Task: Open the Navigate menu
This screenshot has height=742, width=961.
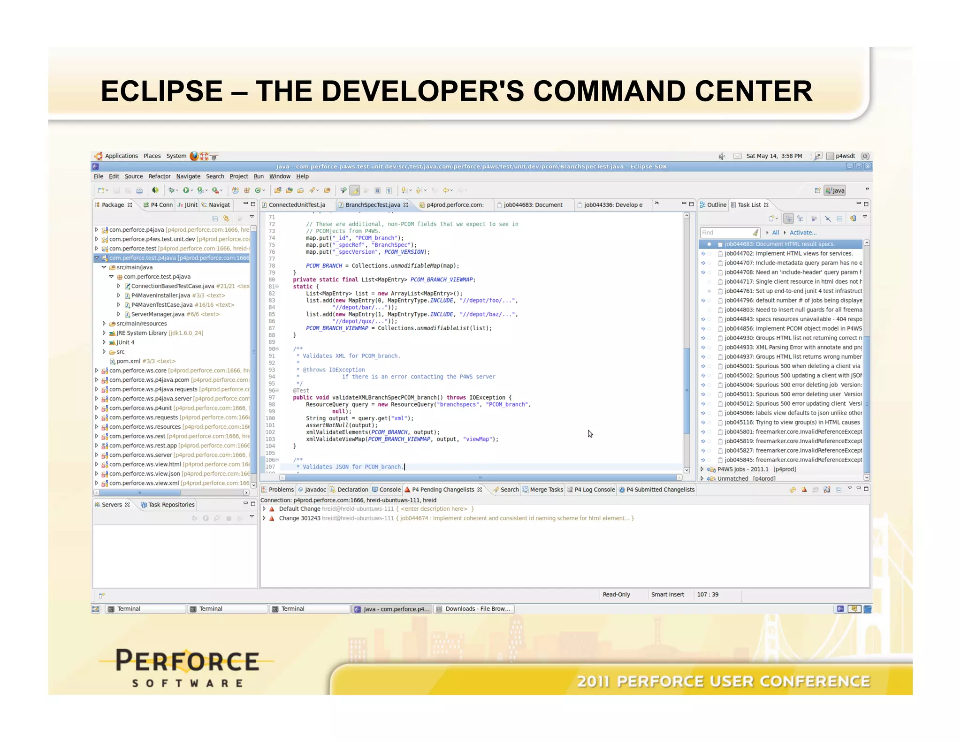Action: [188, 176]
